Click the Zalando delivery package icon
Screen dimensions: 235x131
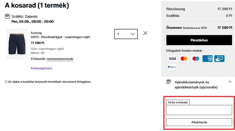tap(7, 16)
